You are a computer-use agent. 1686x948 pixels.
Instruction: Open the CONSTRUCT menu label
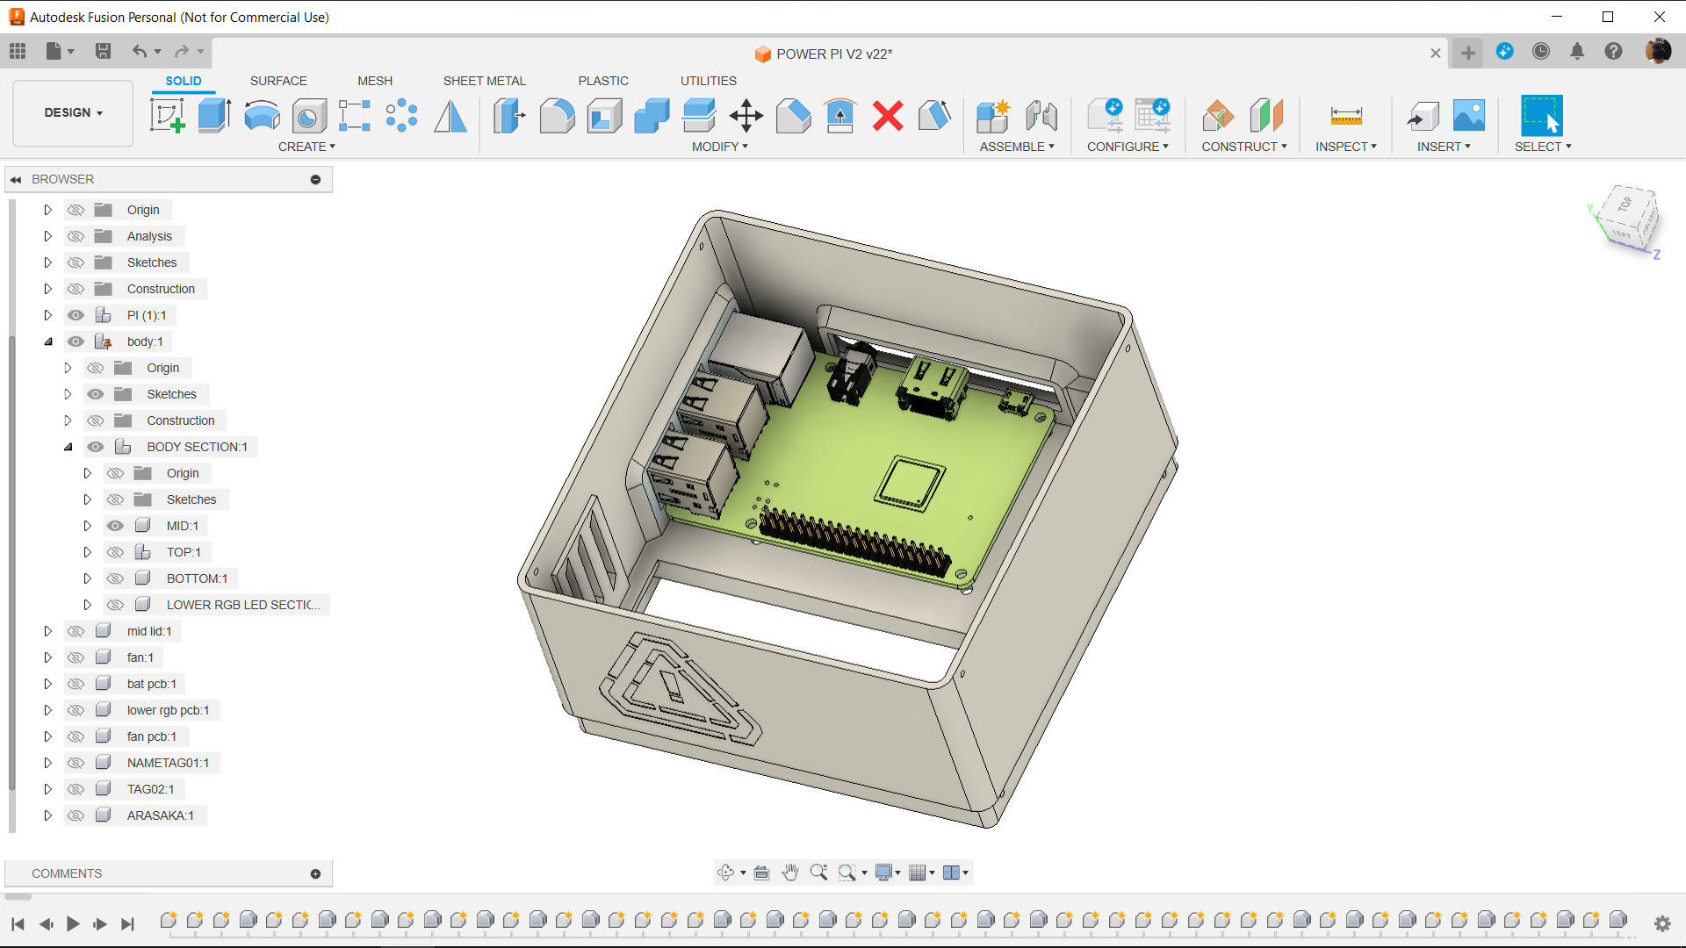1243,147
